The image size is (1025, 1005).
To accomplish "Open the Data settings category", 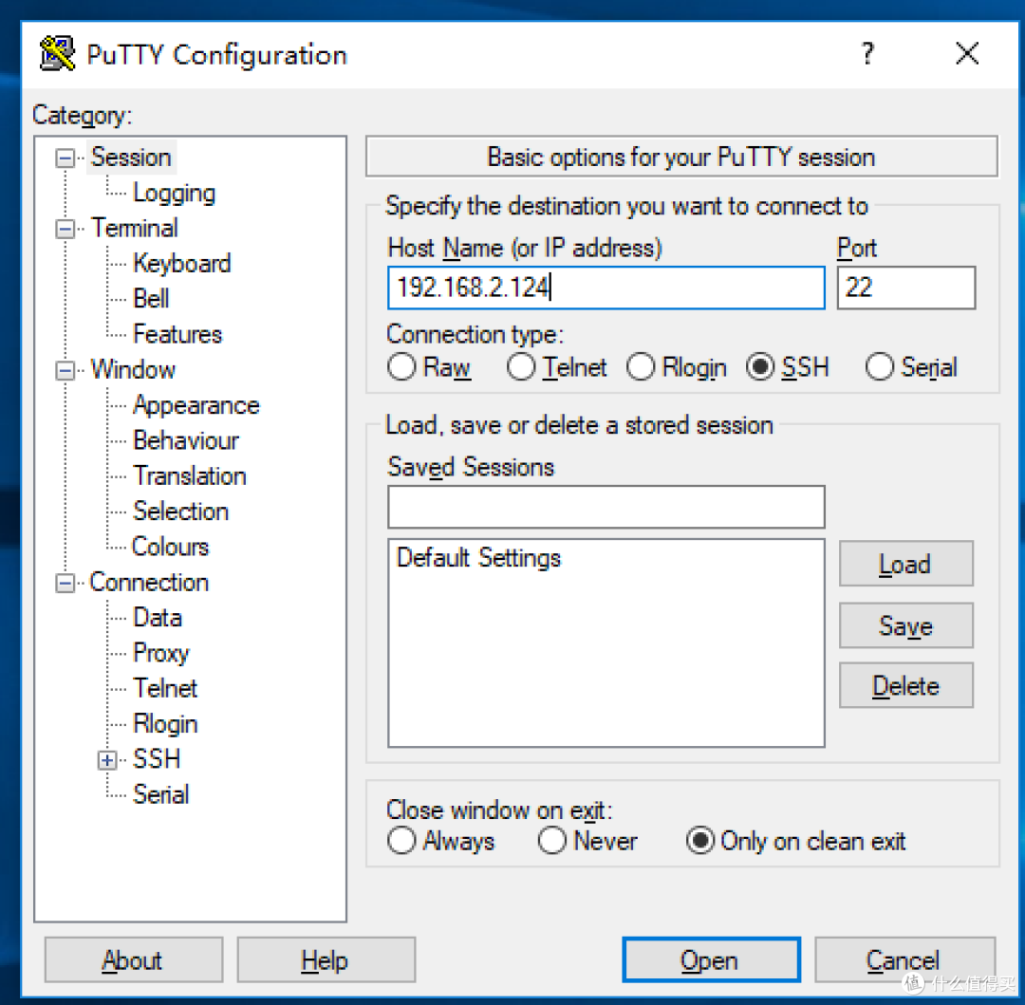I will coord(157,618).
